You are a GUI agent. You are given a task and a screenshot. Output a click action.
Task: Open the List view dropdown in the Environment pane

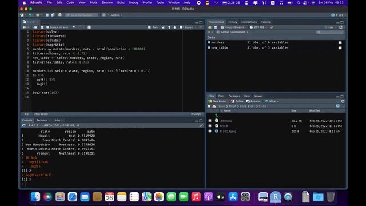coord(331,27)
